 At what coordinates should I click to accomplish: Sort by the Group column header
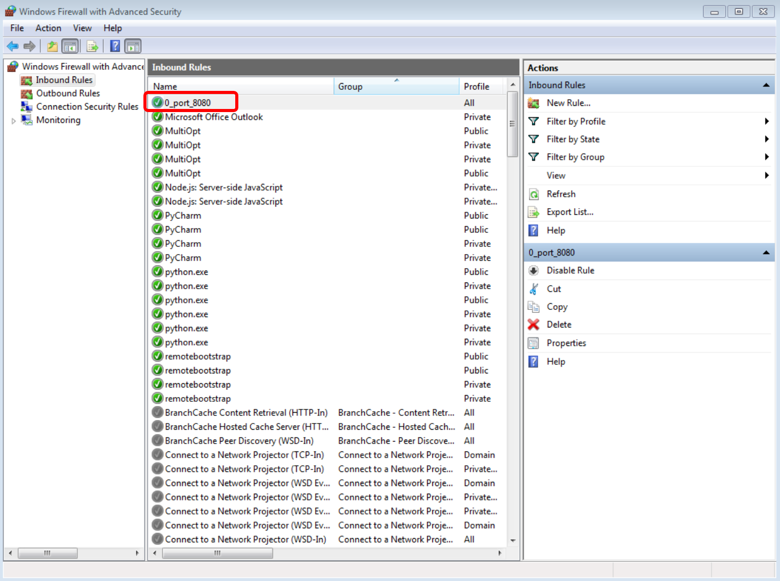pyautogui.click(x=397, y=86)
